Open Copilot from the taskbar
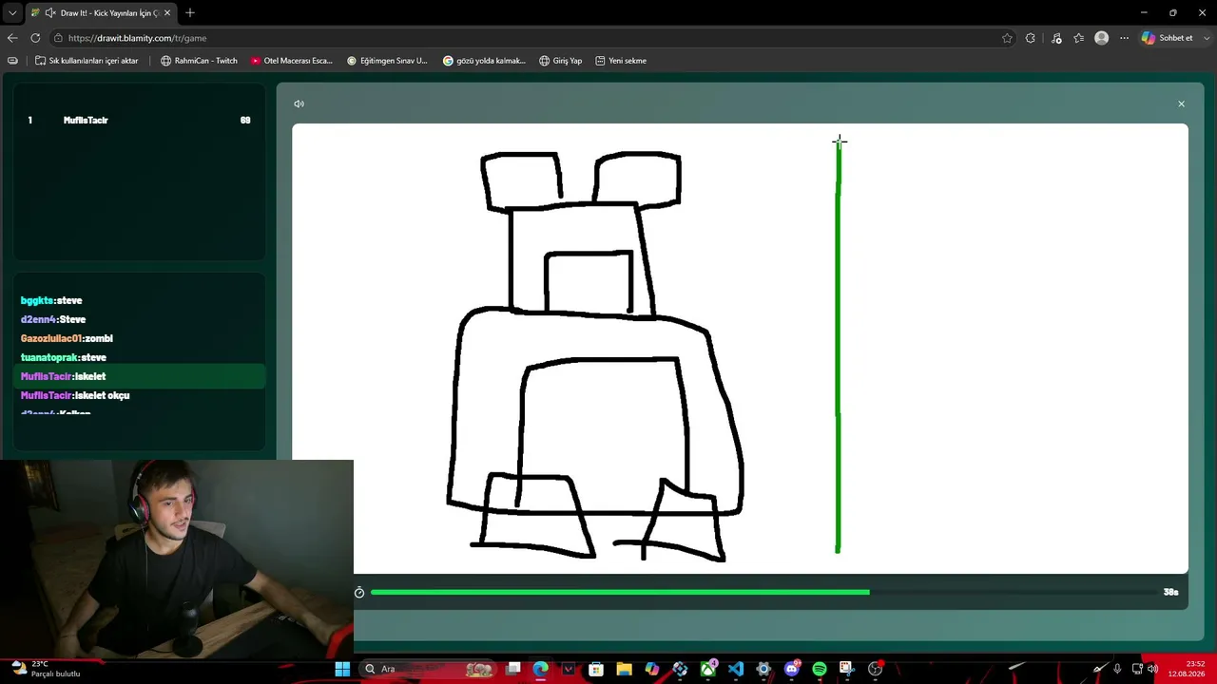The image size is (1217, 684). (652, 669)
